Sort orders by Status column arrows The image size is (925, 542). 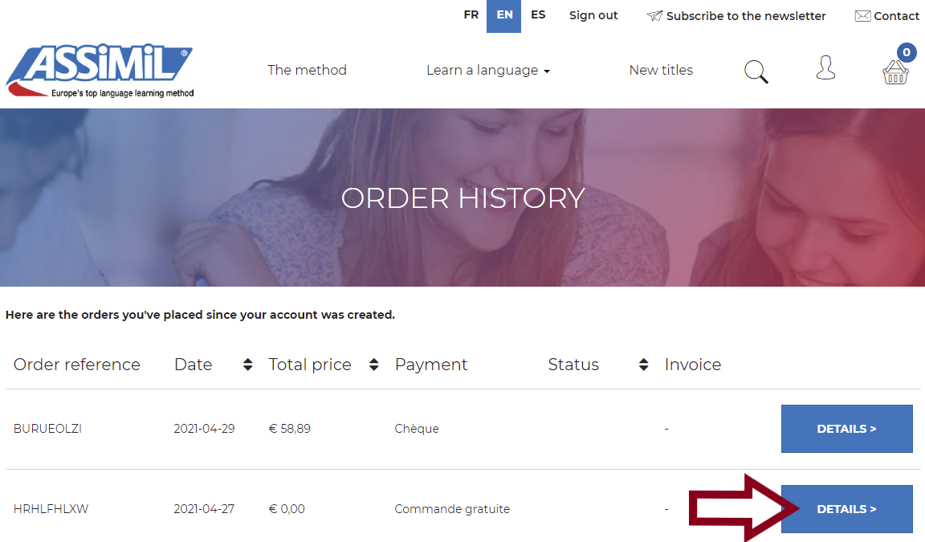click(643, 365)
